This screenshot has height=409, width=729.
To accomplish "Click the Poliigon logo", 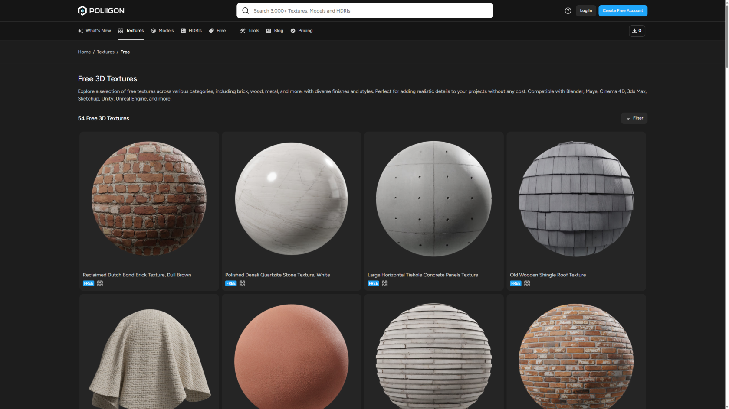I will [101, 11].
